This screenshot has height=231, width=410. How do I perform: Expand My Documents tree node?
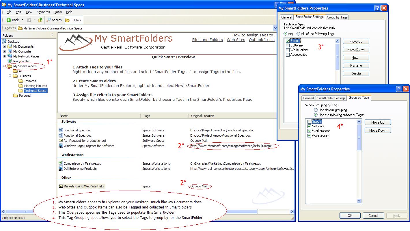pyautogui.click(x=4, y=46)
